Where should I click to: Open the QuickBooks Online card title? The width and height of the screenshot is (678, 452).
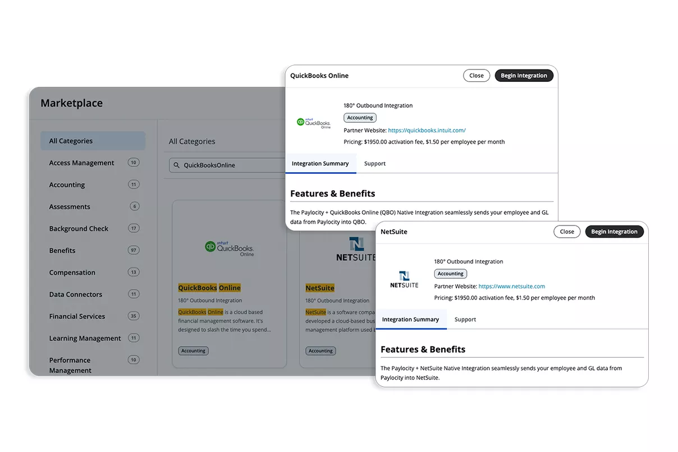coord(209,288)
